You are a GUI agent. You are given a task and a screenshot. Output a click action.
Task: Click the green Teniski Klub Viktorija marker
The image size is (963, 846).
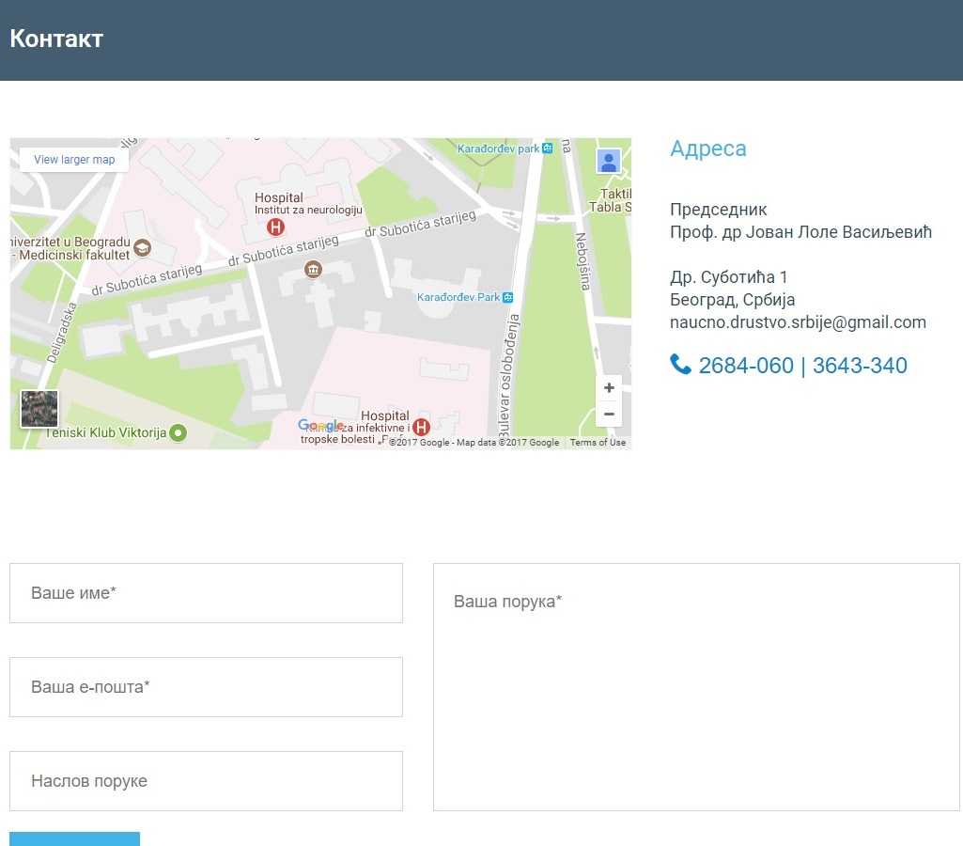pyautogui.click(x=178, y=433)
